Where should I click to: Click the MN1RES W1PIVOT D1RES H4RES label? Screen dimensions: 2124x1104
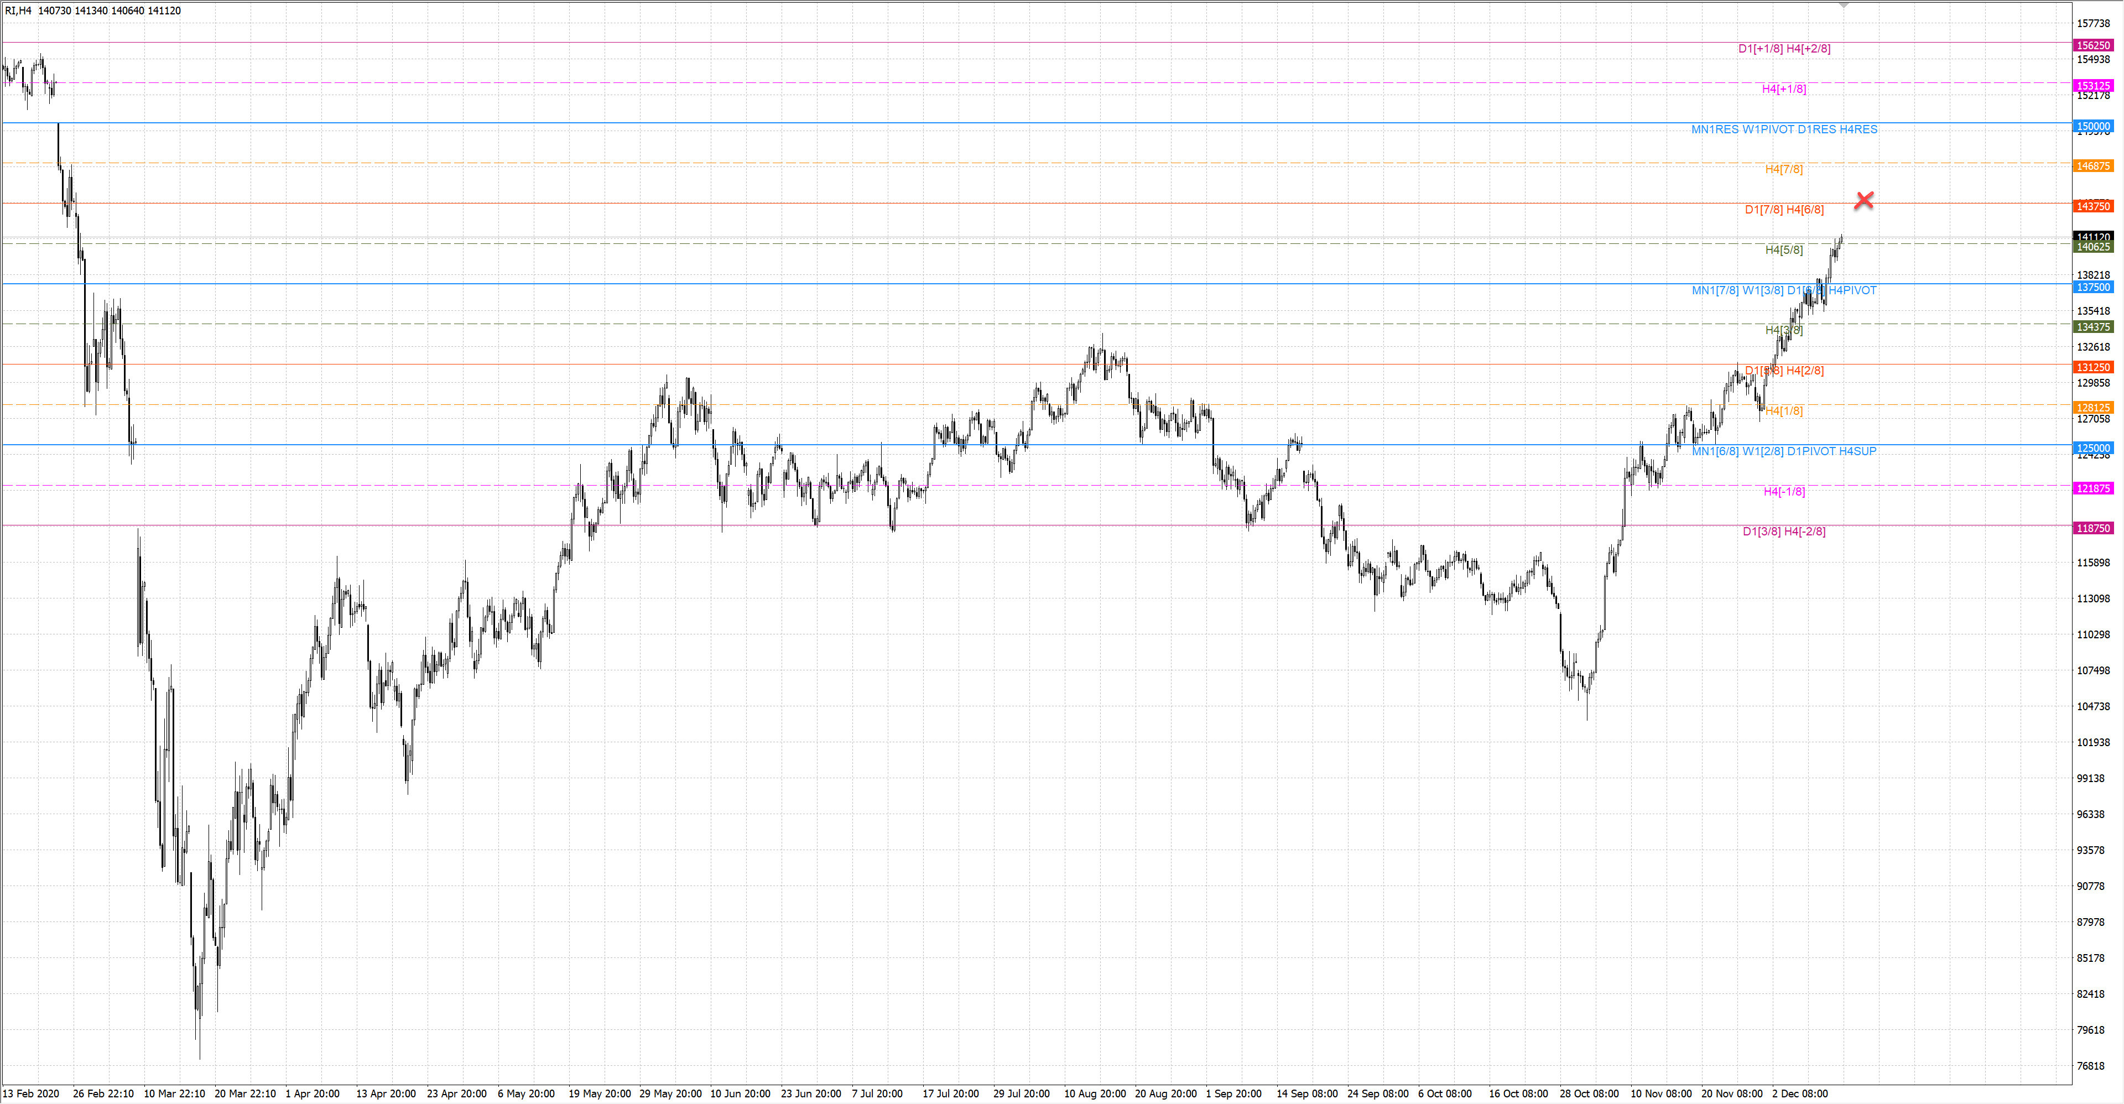point(1783,129)
